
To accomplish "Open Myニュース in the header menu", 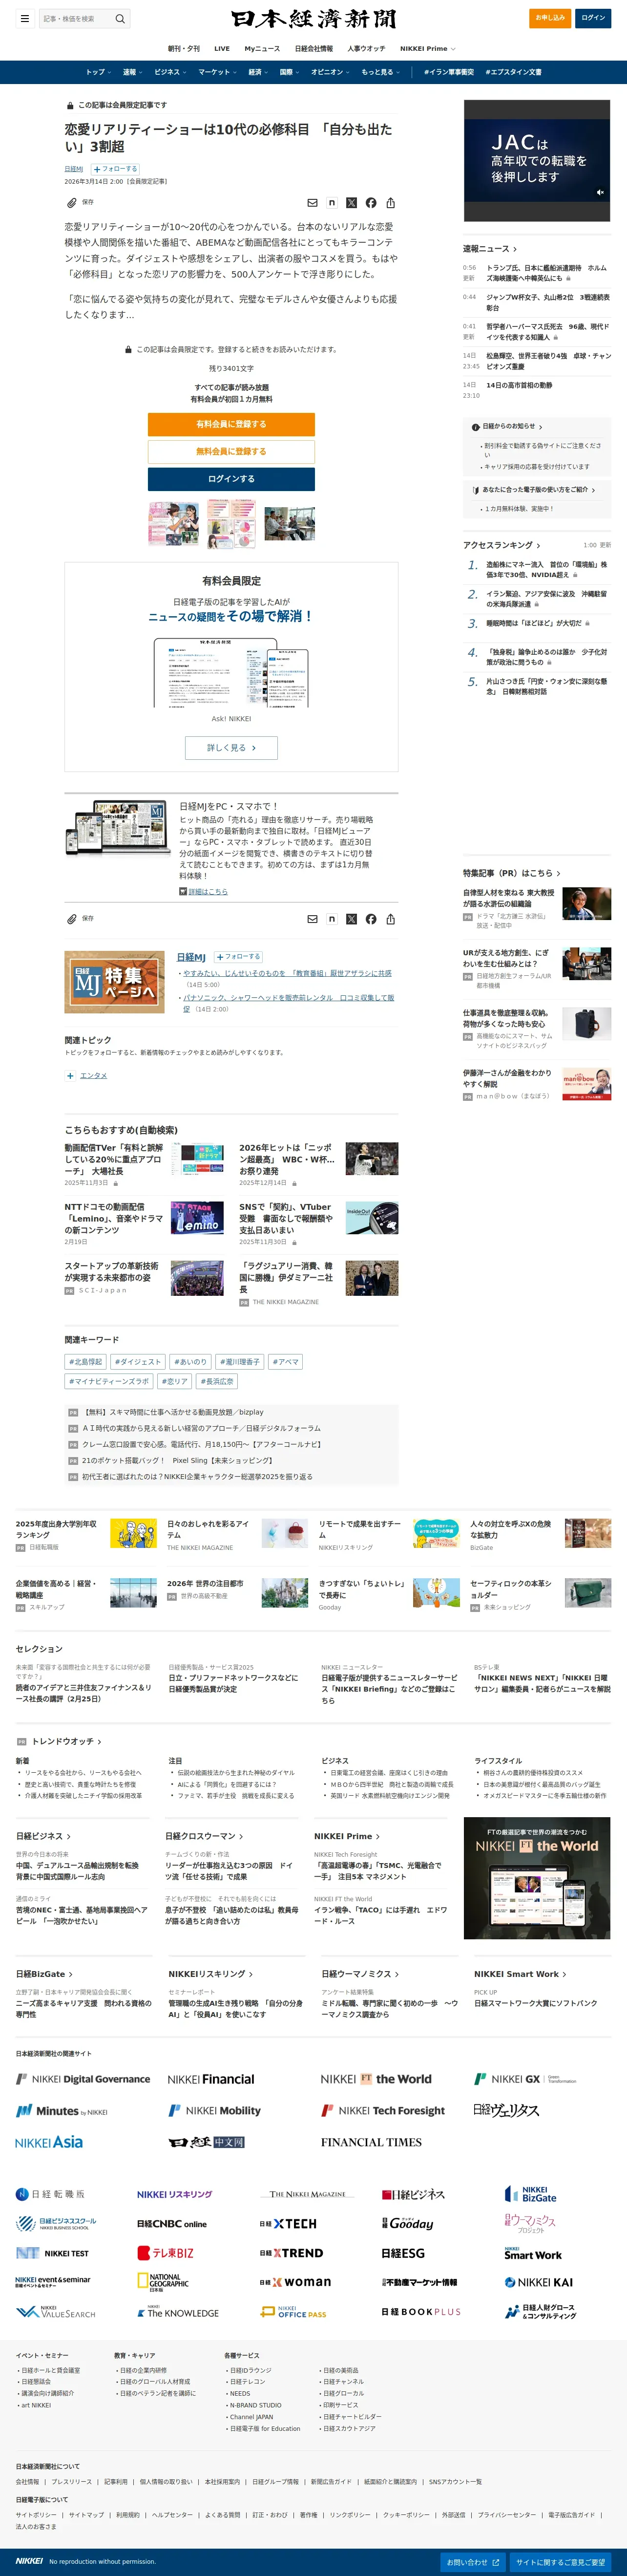I will click(x=262, y=48).
